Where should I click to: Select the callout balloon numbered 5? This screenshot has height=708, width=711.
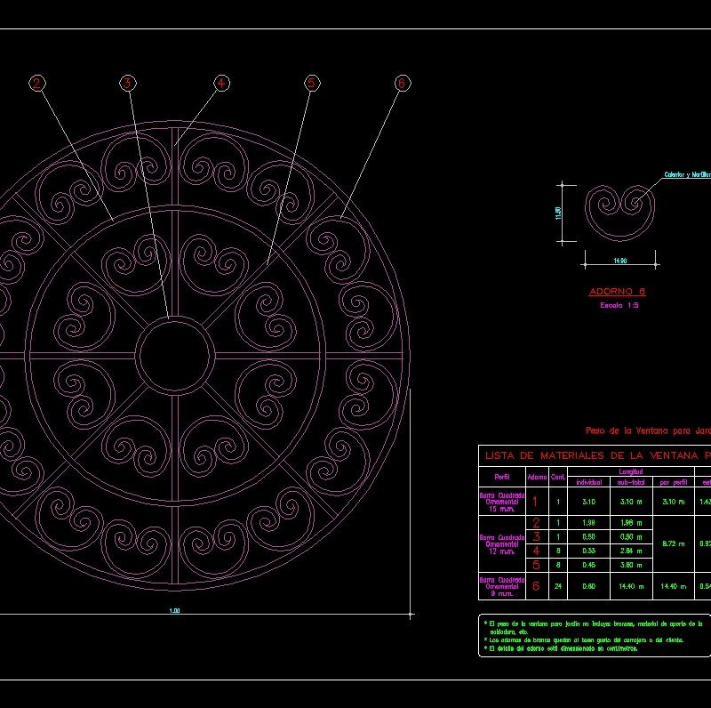(311, 83)
